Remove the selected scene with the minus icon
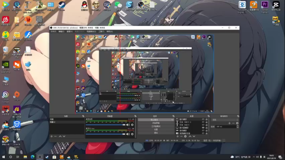Viewport: 285px width, 160px height. tap(56, 136)
